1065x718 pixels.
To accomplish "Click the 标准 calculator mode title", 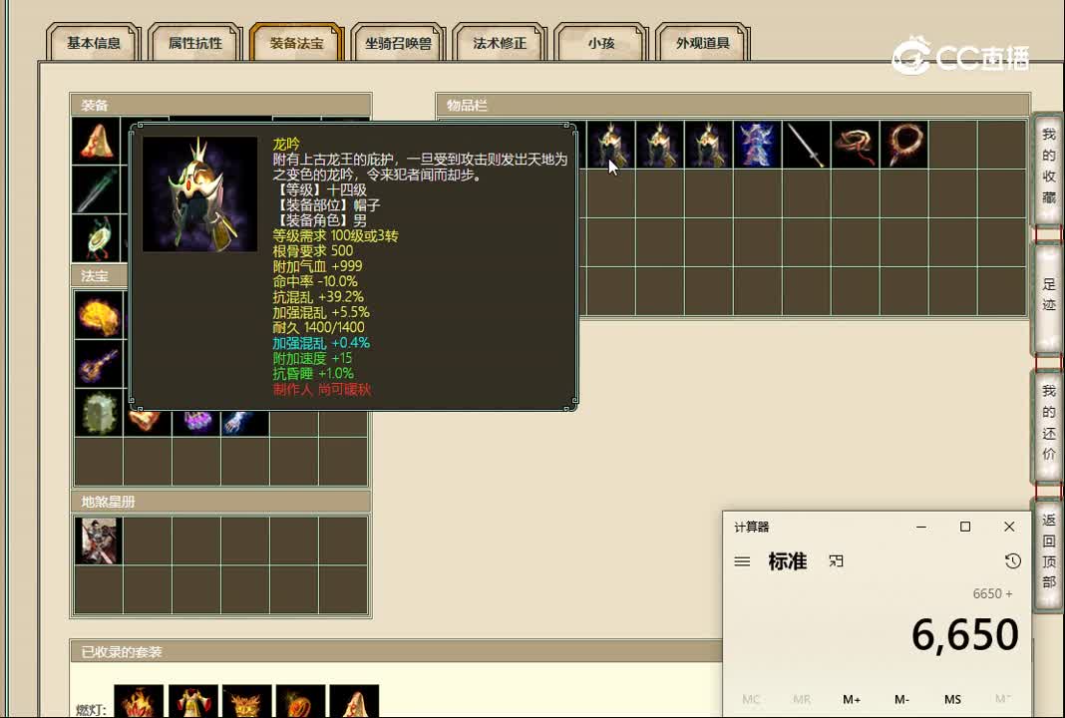I will click(x=787, y=561).
